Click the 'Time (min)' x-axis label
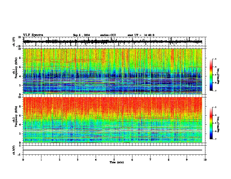The width and height of the screenshot is (231, 179). [117, 162]
